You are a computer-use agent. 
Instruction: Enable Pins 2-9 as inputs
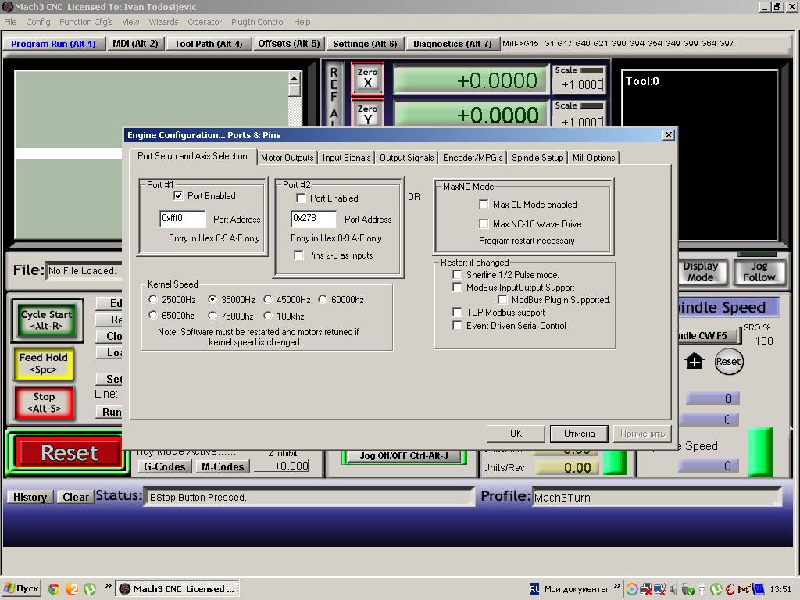coord(299,255)
